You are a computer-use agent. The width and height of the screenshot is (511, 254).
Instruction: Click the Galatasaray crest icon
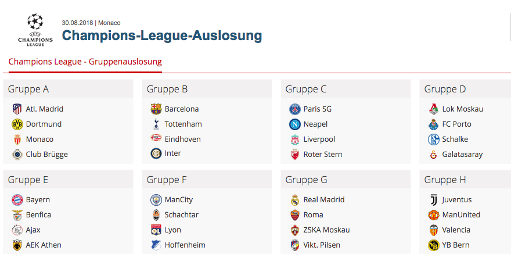[433, 155]
